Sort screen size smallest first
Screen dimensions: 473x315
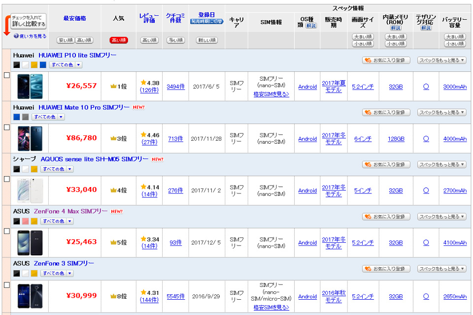(363, 44)
